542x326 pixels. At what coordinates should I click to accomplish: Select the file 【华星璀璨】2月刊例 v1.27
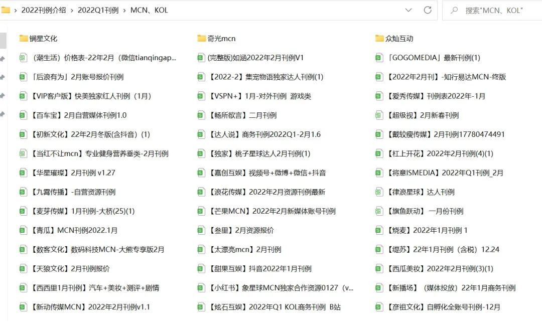click(67, 173)
